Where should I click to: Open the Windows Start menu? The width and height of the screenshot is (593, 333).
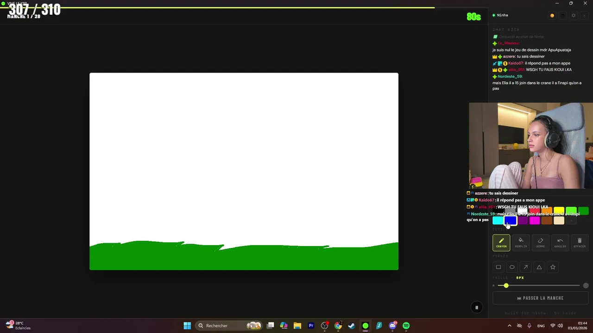pyautogui.click(x=187, y=326)
